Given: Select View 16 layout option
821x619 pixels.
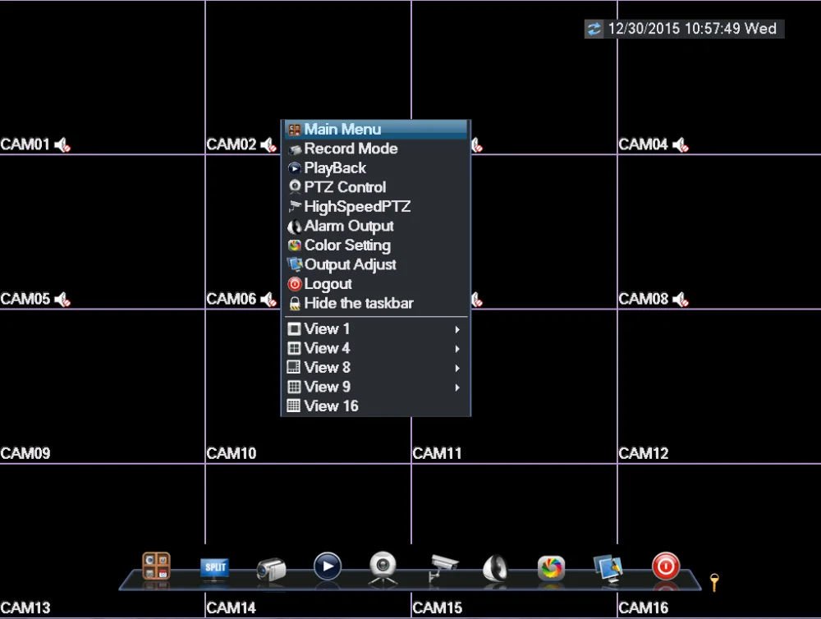Looking at the screenshot, I should point(375,406).
